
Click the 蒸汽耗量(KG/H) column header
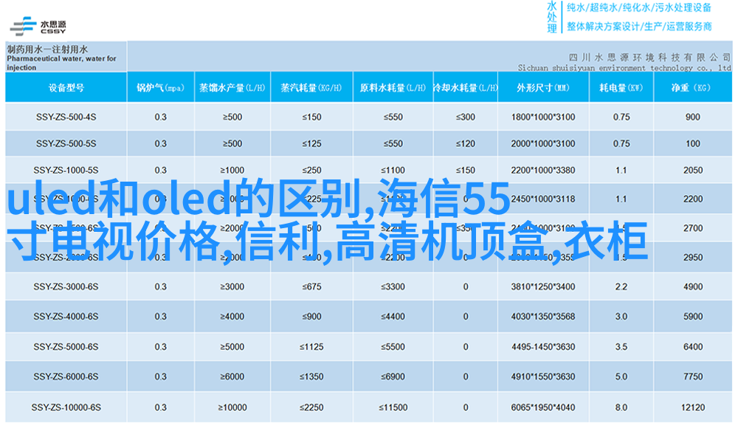click(x=311, y=88)
